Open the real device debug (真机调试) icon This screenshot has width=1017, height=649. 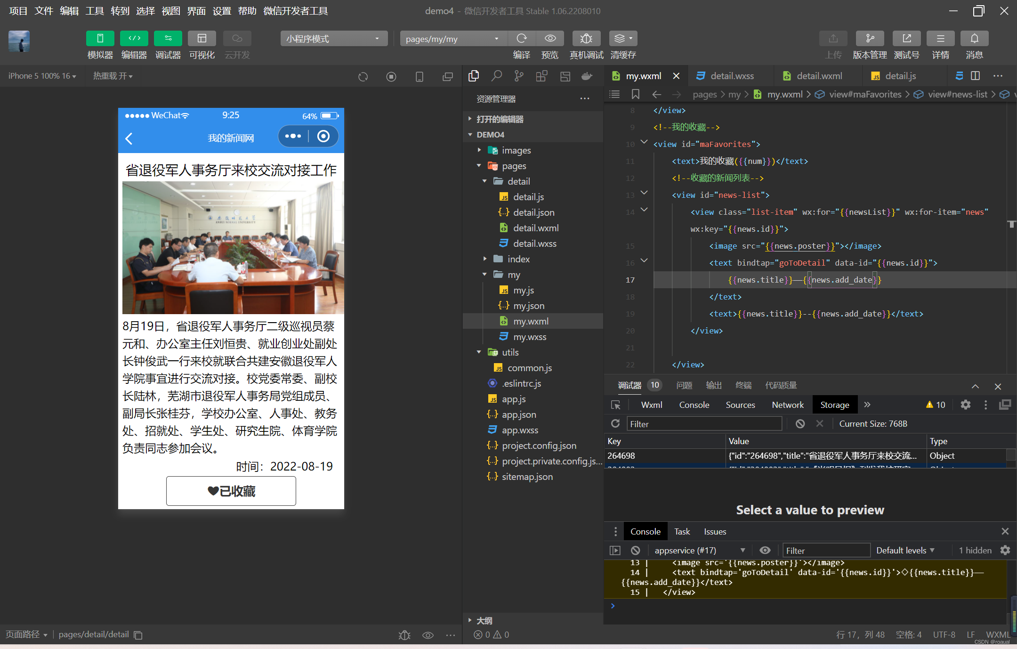click(586, 39)
